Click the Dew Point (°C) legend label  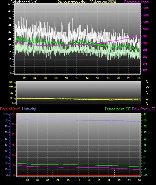pos(144,109)
